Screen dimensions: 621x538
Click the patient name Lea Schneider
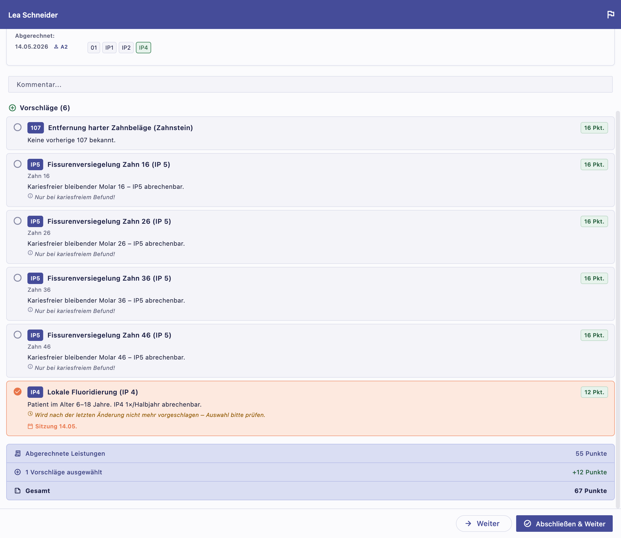pos(33,15)
